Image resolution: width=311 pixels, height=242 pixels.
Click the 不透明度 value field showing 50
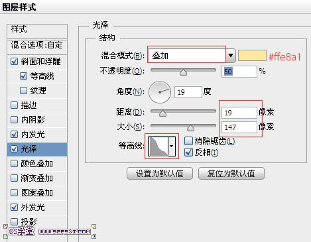click(239, 72)
